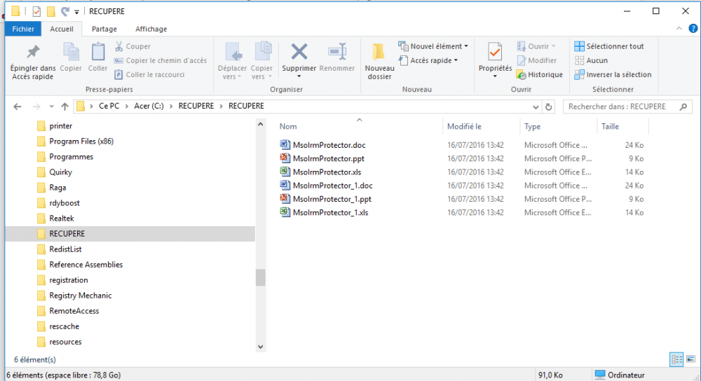Switch to Details view in status bar
701x381 pixels.
[676, 359]
